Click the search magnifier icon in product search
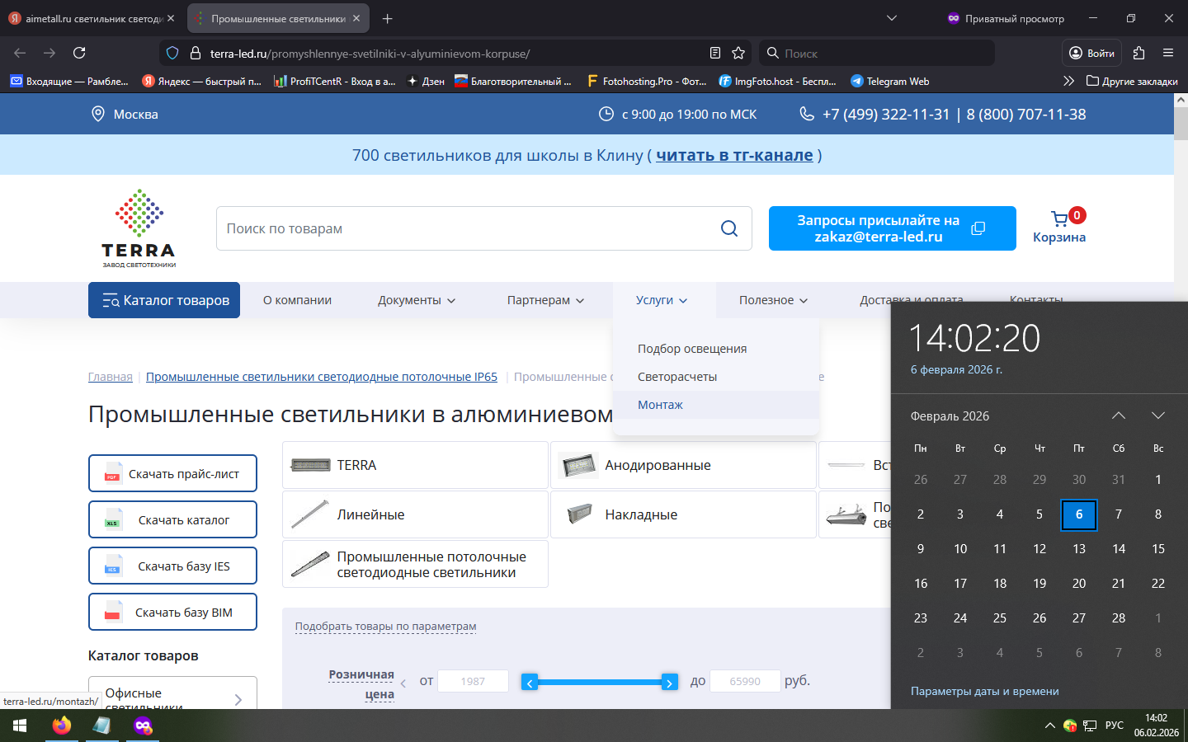 coord(728,228)
